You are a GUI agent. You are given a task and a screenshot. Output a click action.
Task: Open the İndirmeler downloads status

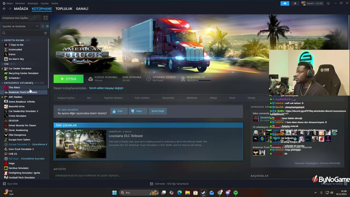point(169,184)
